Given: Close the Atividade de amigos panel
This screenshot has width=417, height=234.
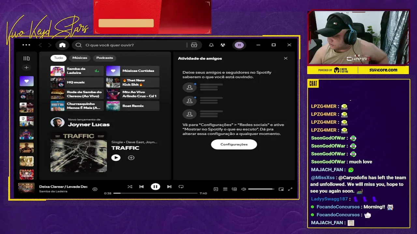Looking at the screenshot, I should coord(286,58).
